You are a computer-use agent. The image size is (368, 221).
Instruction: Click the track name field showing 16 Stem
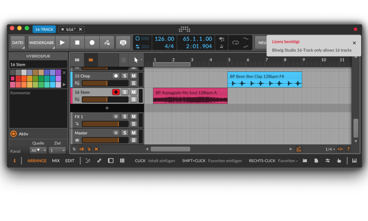(x=38, y=65)
